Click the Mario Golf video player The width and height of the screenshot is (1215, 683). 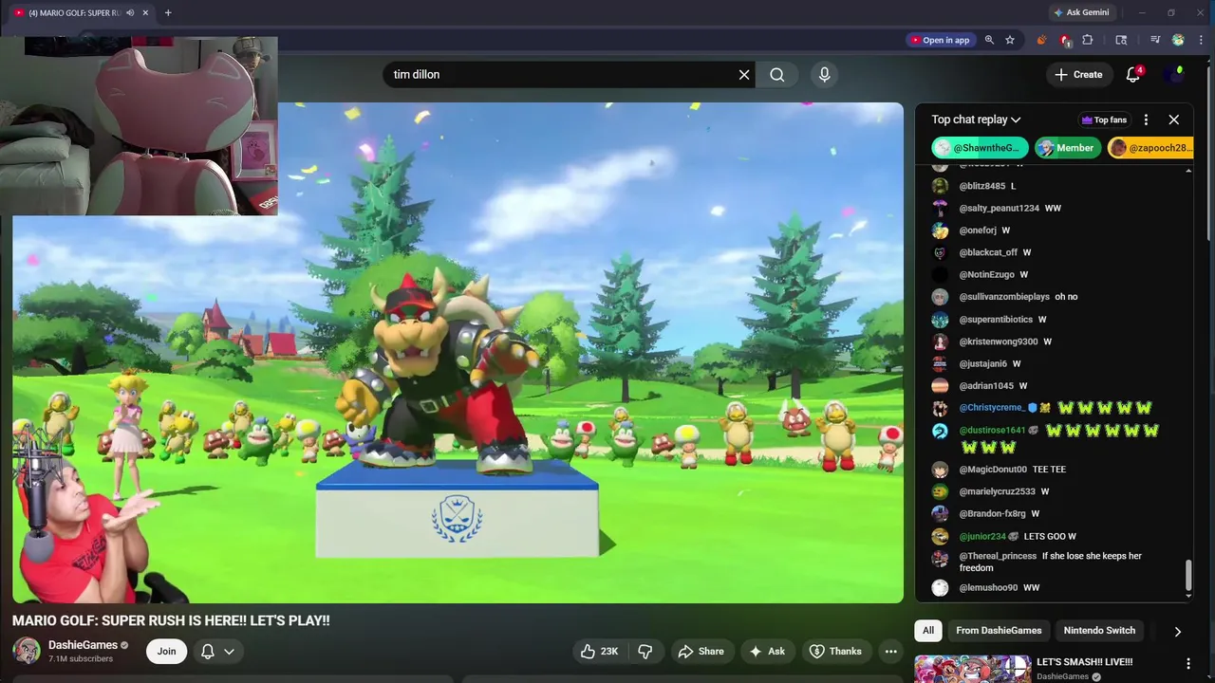[458, 353]
